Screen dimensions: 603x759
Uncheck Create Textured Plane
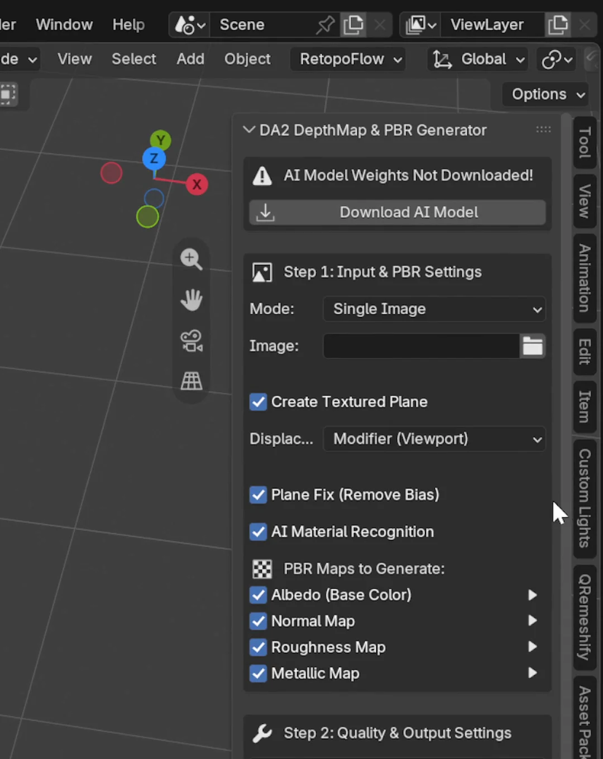[x=258, y=402]
